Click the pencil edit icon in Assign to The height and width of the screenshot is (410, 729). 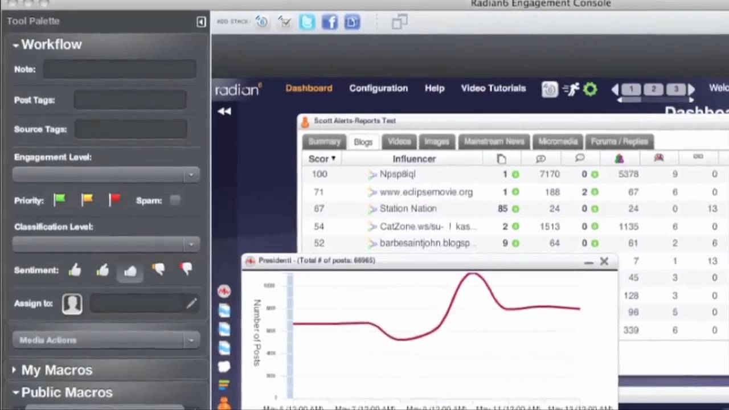point(191,304)
